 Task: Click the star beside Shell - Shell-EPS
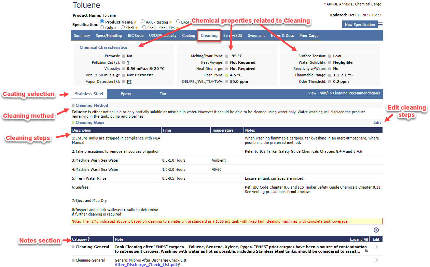click(177, 28)
